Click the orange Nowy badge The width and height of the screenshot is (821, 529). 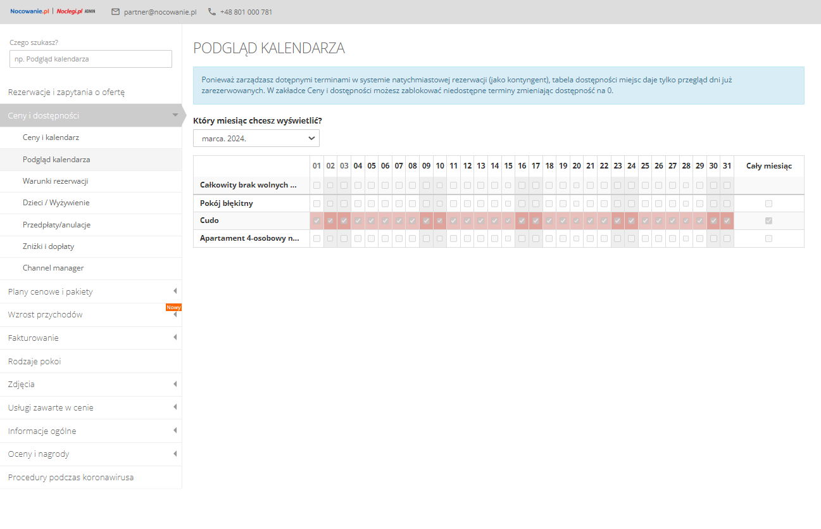[x=173, y=307]
